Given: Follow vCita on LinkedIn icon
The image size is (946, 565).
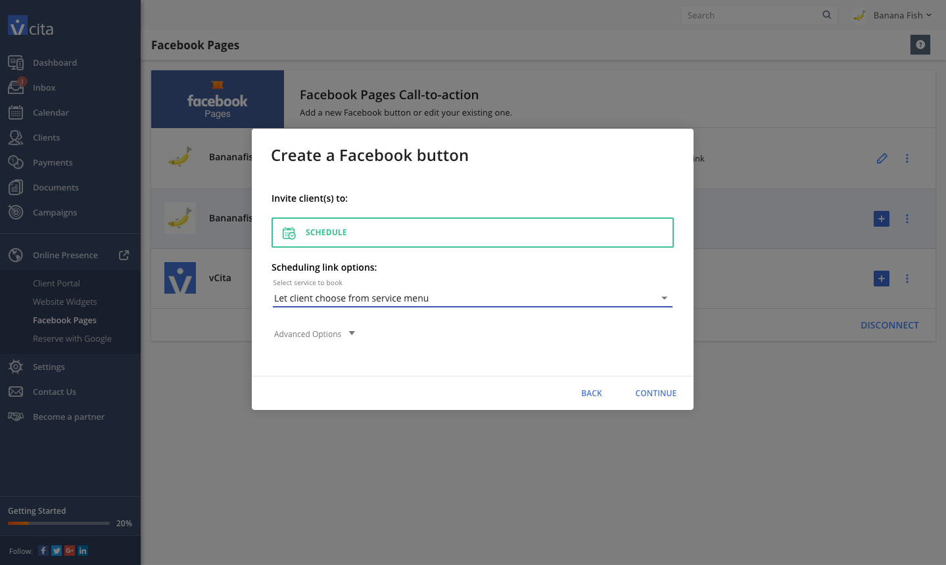Looking at the screenshot, I should click(83, 551).
